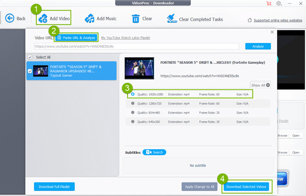Expand the Show All formats dropdown
306x196 pixels.
[x=260, y=85]
